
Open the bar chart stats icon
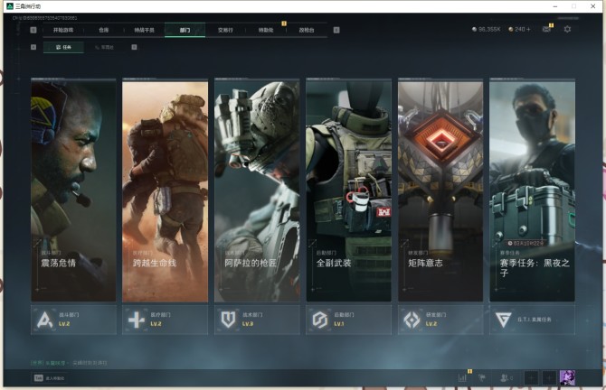462,378
